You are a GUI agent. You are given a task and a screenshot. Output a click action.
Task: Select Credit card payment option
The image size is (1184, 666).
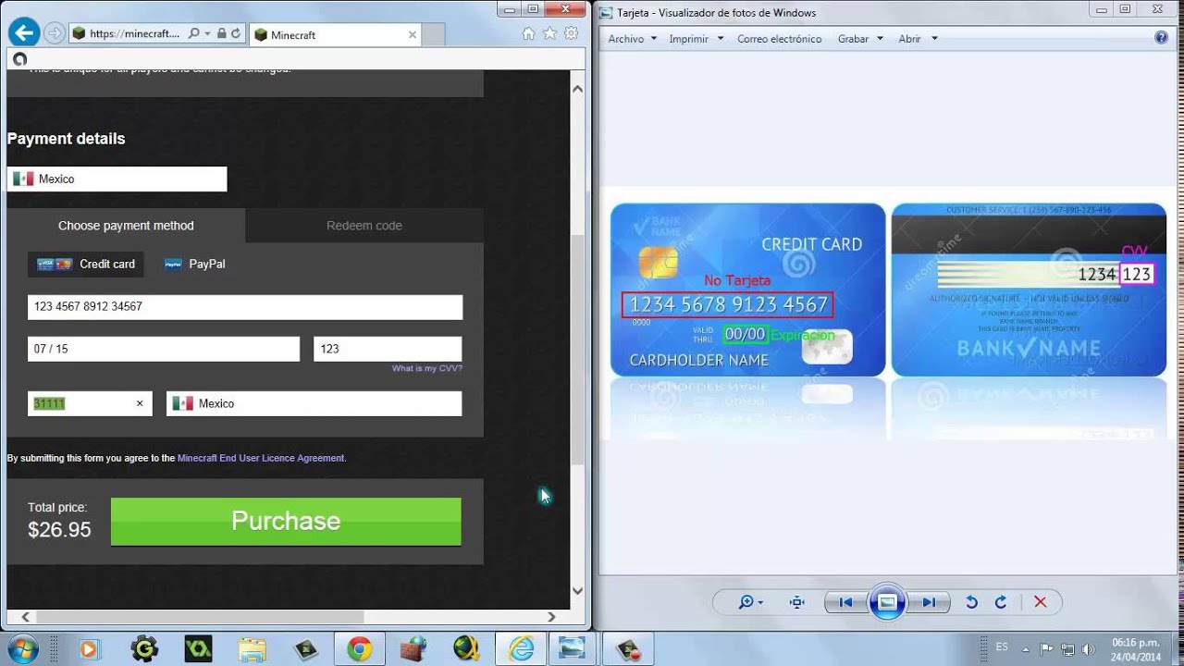(x=86, y=264)
